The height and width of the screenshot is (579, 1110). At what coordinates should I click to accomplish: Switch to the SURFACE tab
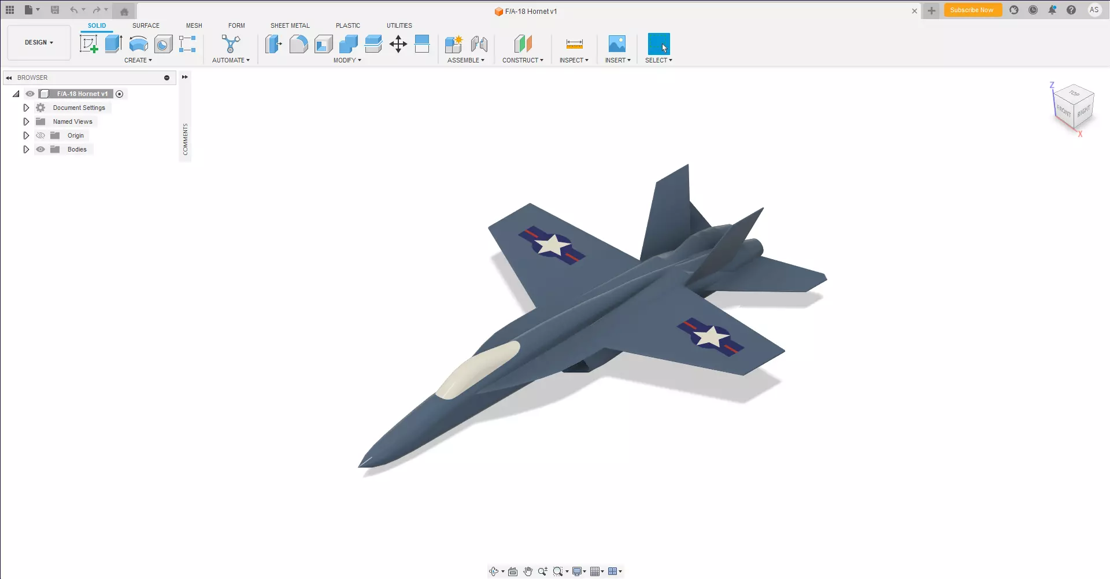tap(146, 25)
